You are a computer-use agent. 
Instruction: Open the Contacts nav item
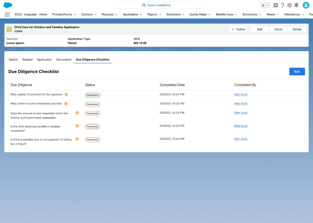(87, 14)
